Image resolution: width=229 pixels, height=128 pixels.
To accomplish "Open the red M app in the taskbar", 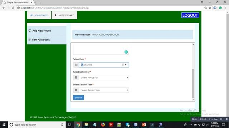I will 111,125.
